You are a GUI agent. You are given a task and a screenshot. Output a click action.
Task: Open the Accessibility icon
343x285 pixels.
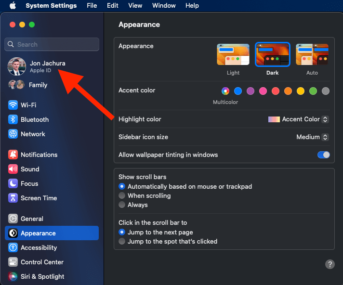(x=13, y=247)
